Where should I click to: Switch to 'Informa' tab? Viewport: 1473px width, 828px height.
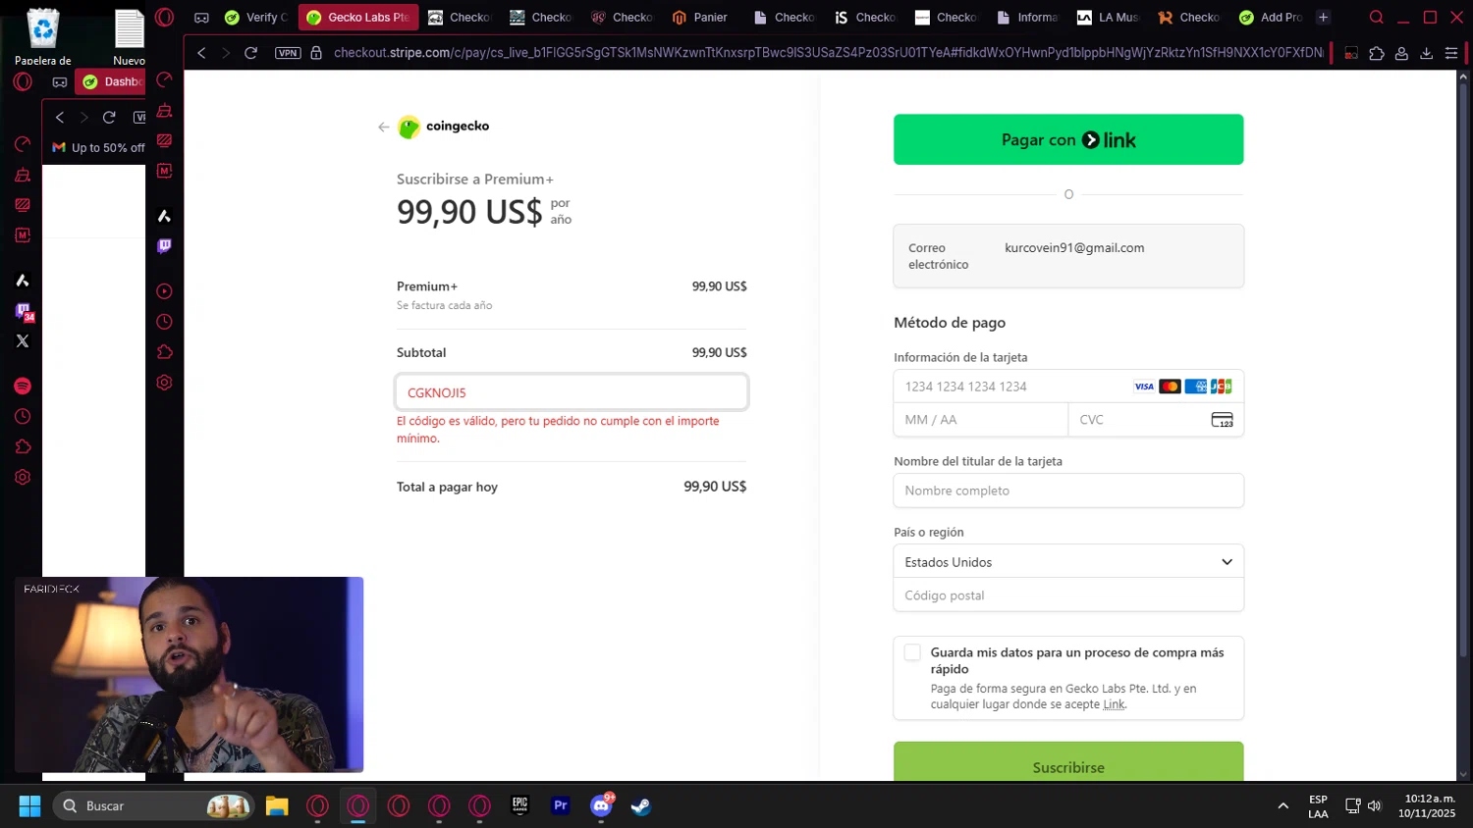coord(1028,17)
